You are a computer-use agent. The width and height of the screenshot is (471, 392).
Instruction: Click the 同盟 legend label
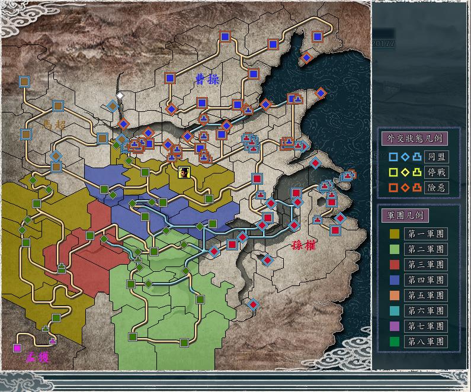pyautogui.click(x=437, y=157)
